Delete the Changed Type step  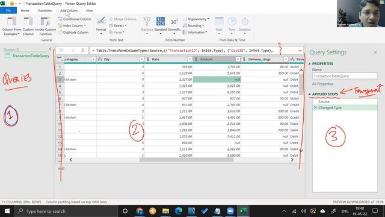315,108
